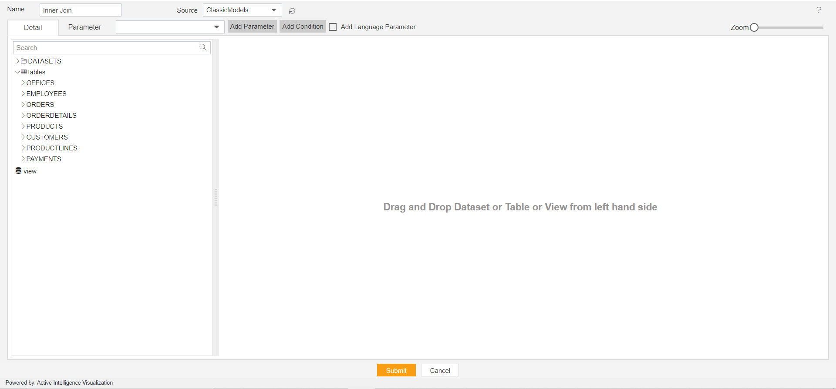The width and height of the screenshot is (836, 389).
Task: Open the ClassicModels source dropdown
Action: coord(243,10)
